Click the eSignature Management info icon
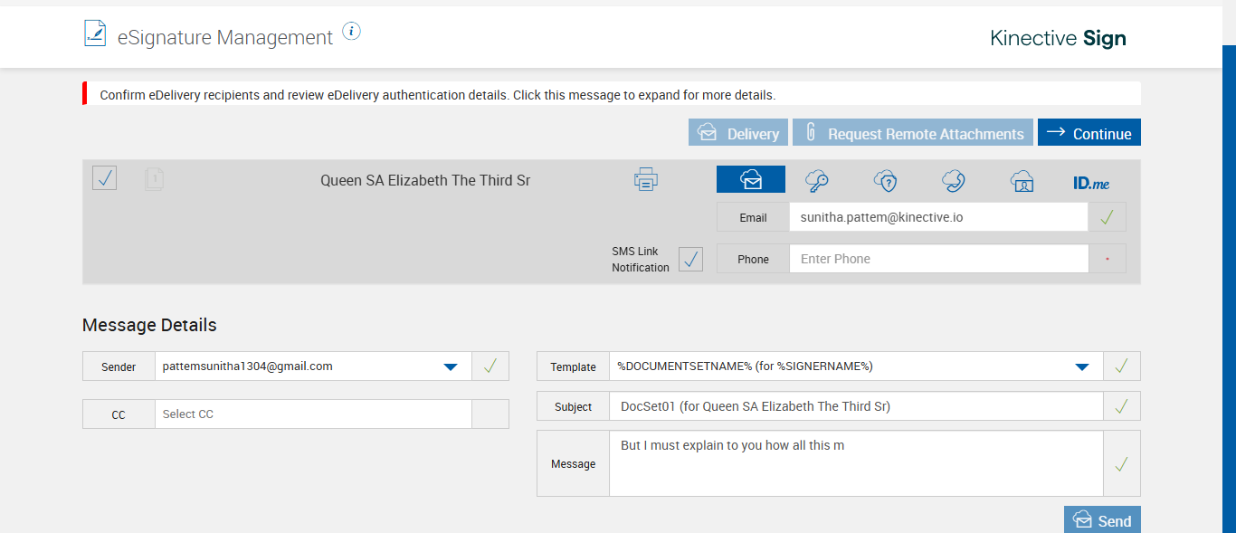 352,32
